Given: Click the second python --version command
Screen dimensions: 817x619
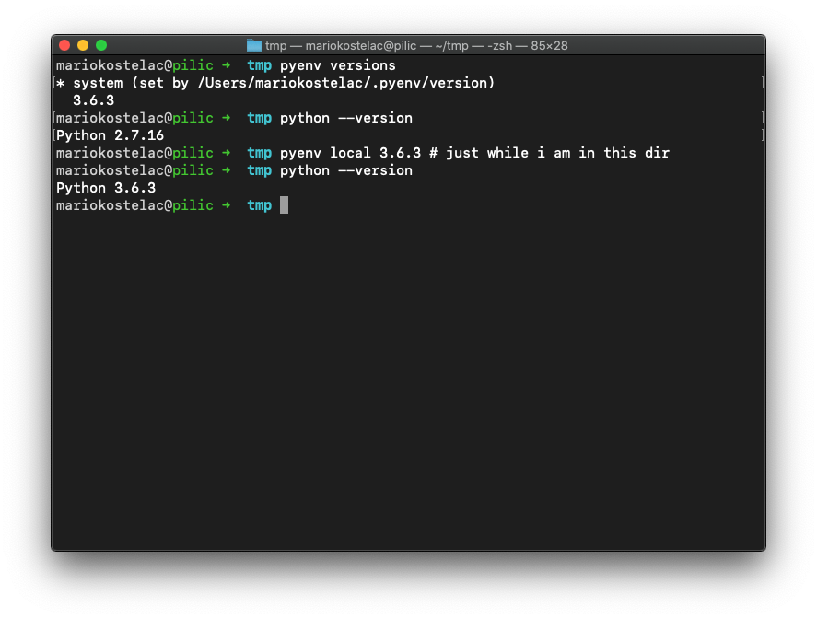Looking at the screenshot, I should pyautogui.click(x=348, y=169).
